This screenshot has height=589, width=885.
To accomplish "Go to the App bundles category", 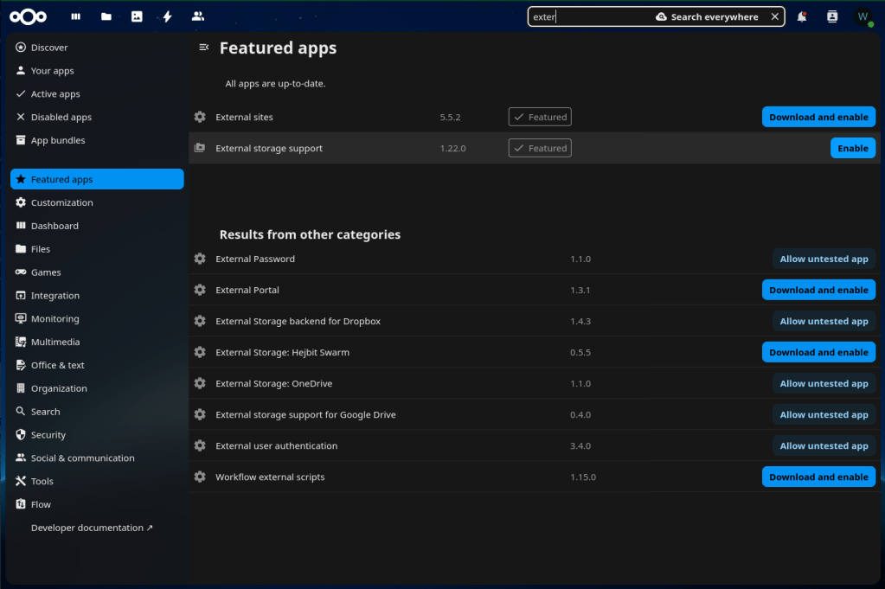I will [58, 140].
